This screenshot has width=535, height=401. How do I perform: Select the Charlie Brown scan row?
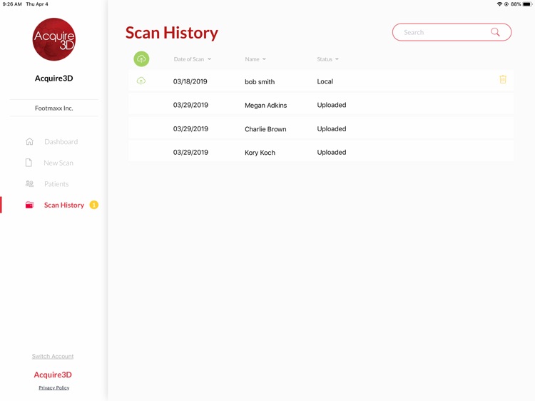coord(321,128)
